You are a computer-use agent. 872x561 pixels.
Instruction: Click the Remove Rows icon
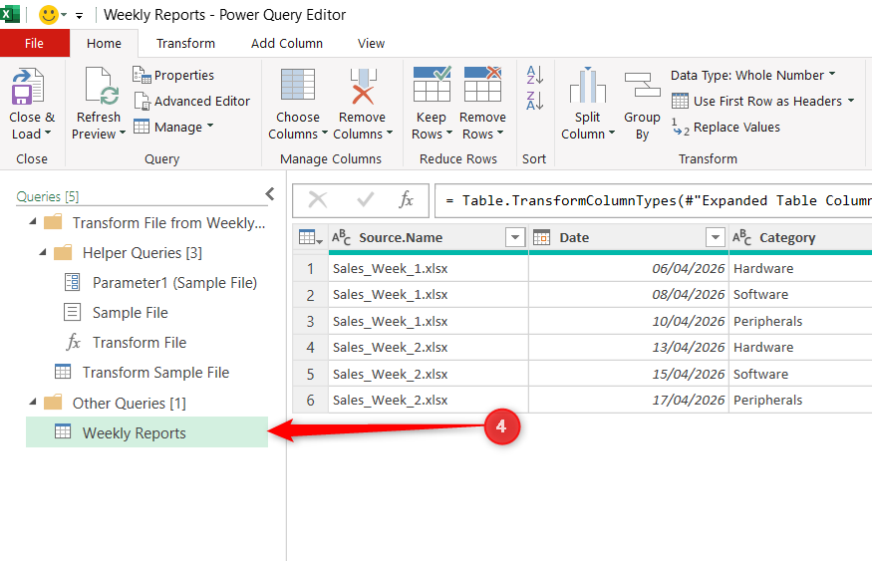[x=482, y=84]
